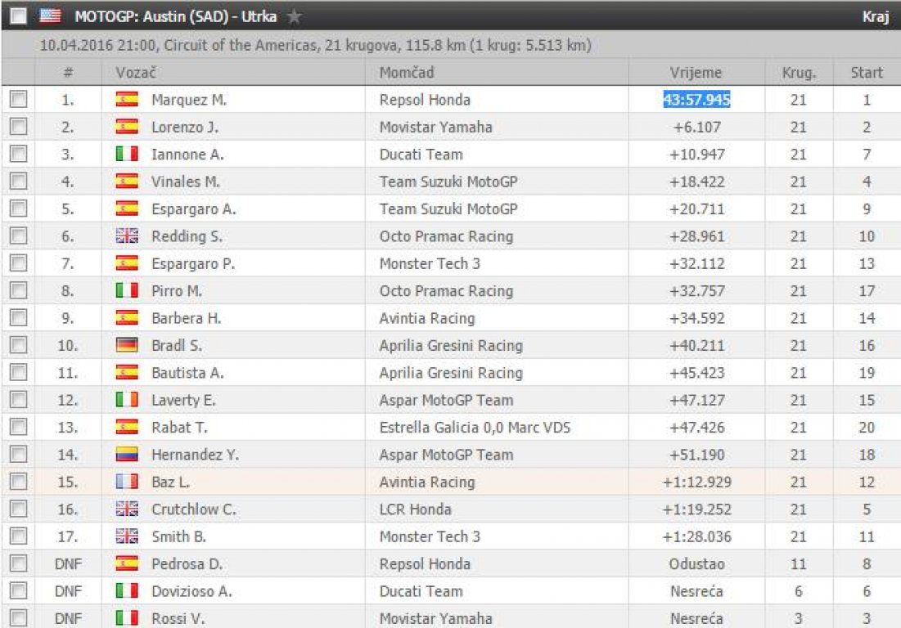This screenshot has height=628, width=901.
Task: Click the German flag beside Bradl S.
Action: pyautogui.click(x=127, y=345)
